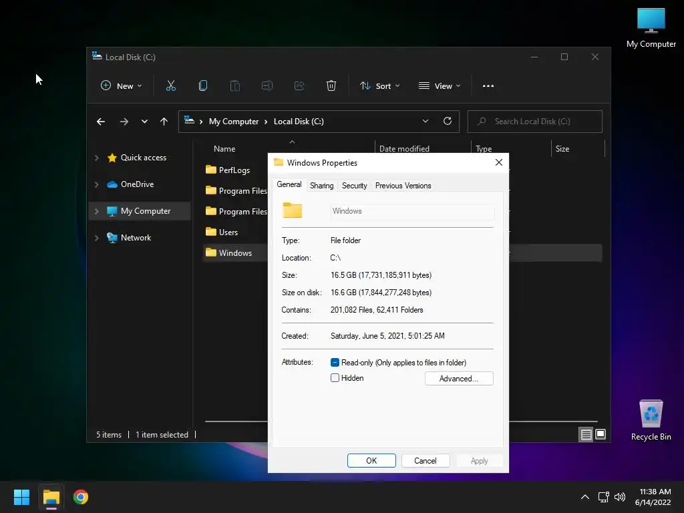
Task: Switch to the details view layout icon
Action: 586,434
